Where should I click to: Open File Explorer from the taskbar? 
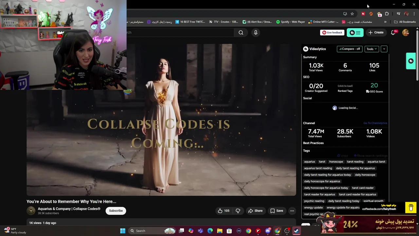pos(220,231)
